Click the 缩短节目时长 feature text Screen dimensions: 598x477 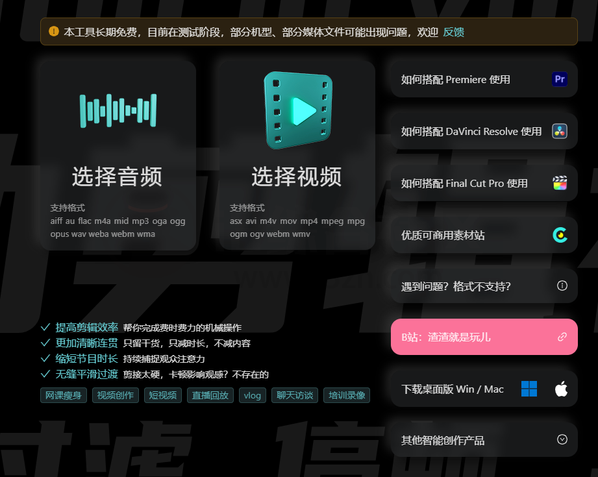tap(86, 358)
